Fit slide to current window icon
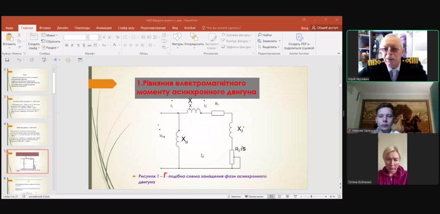Viewport: 440px width, 214px height. (339, 197)
